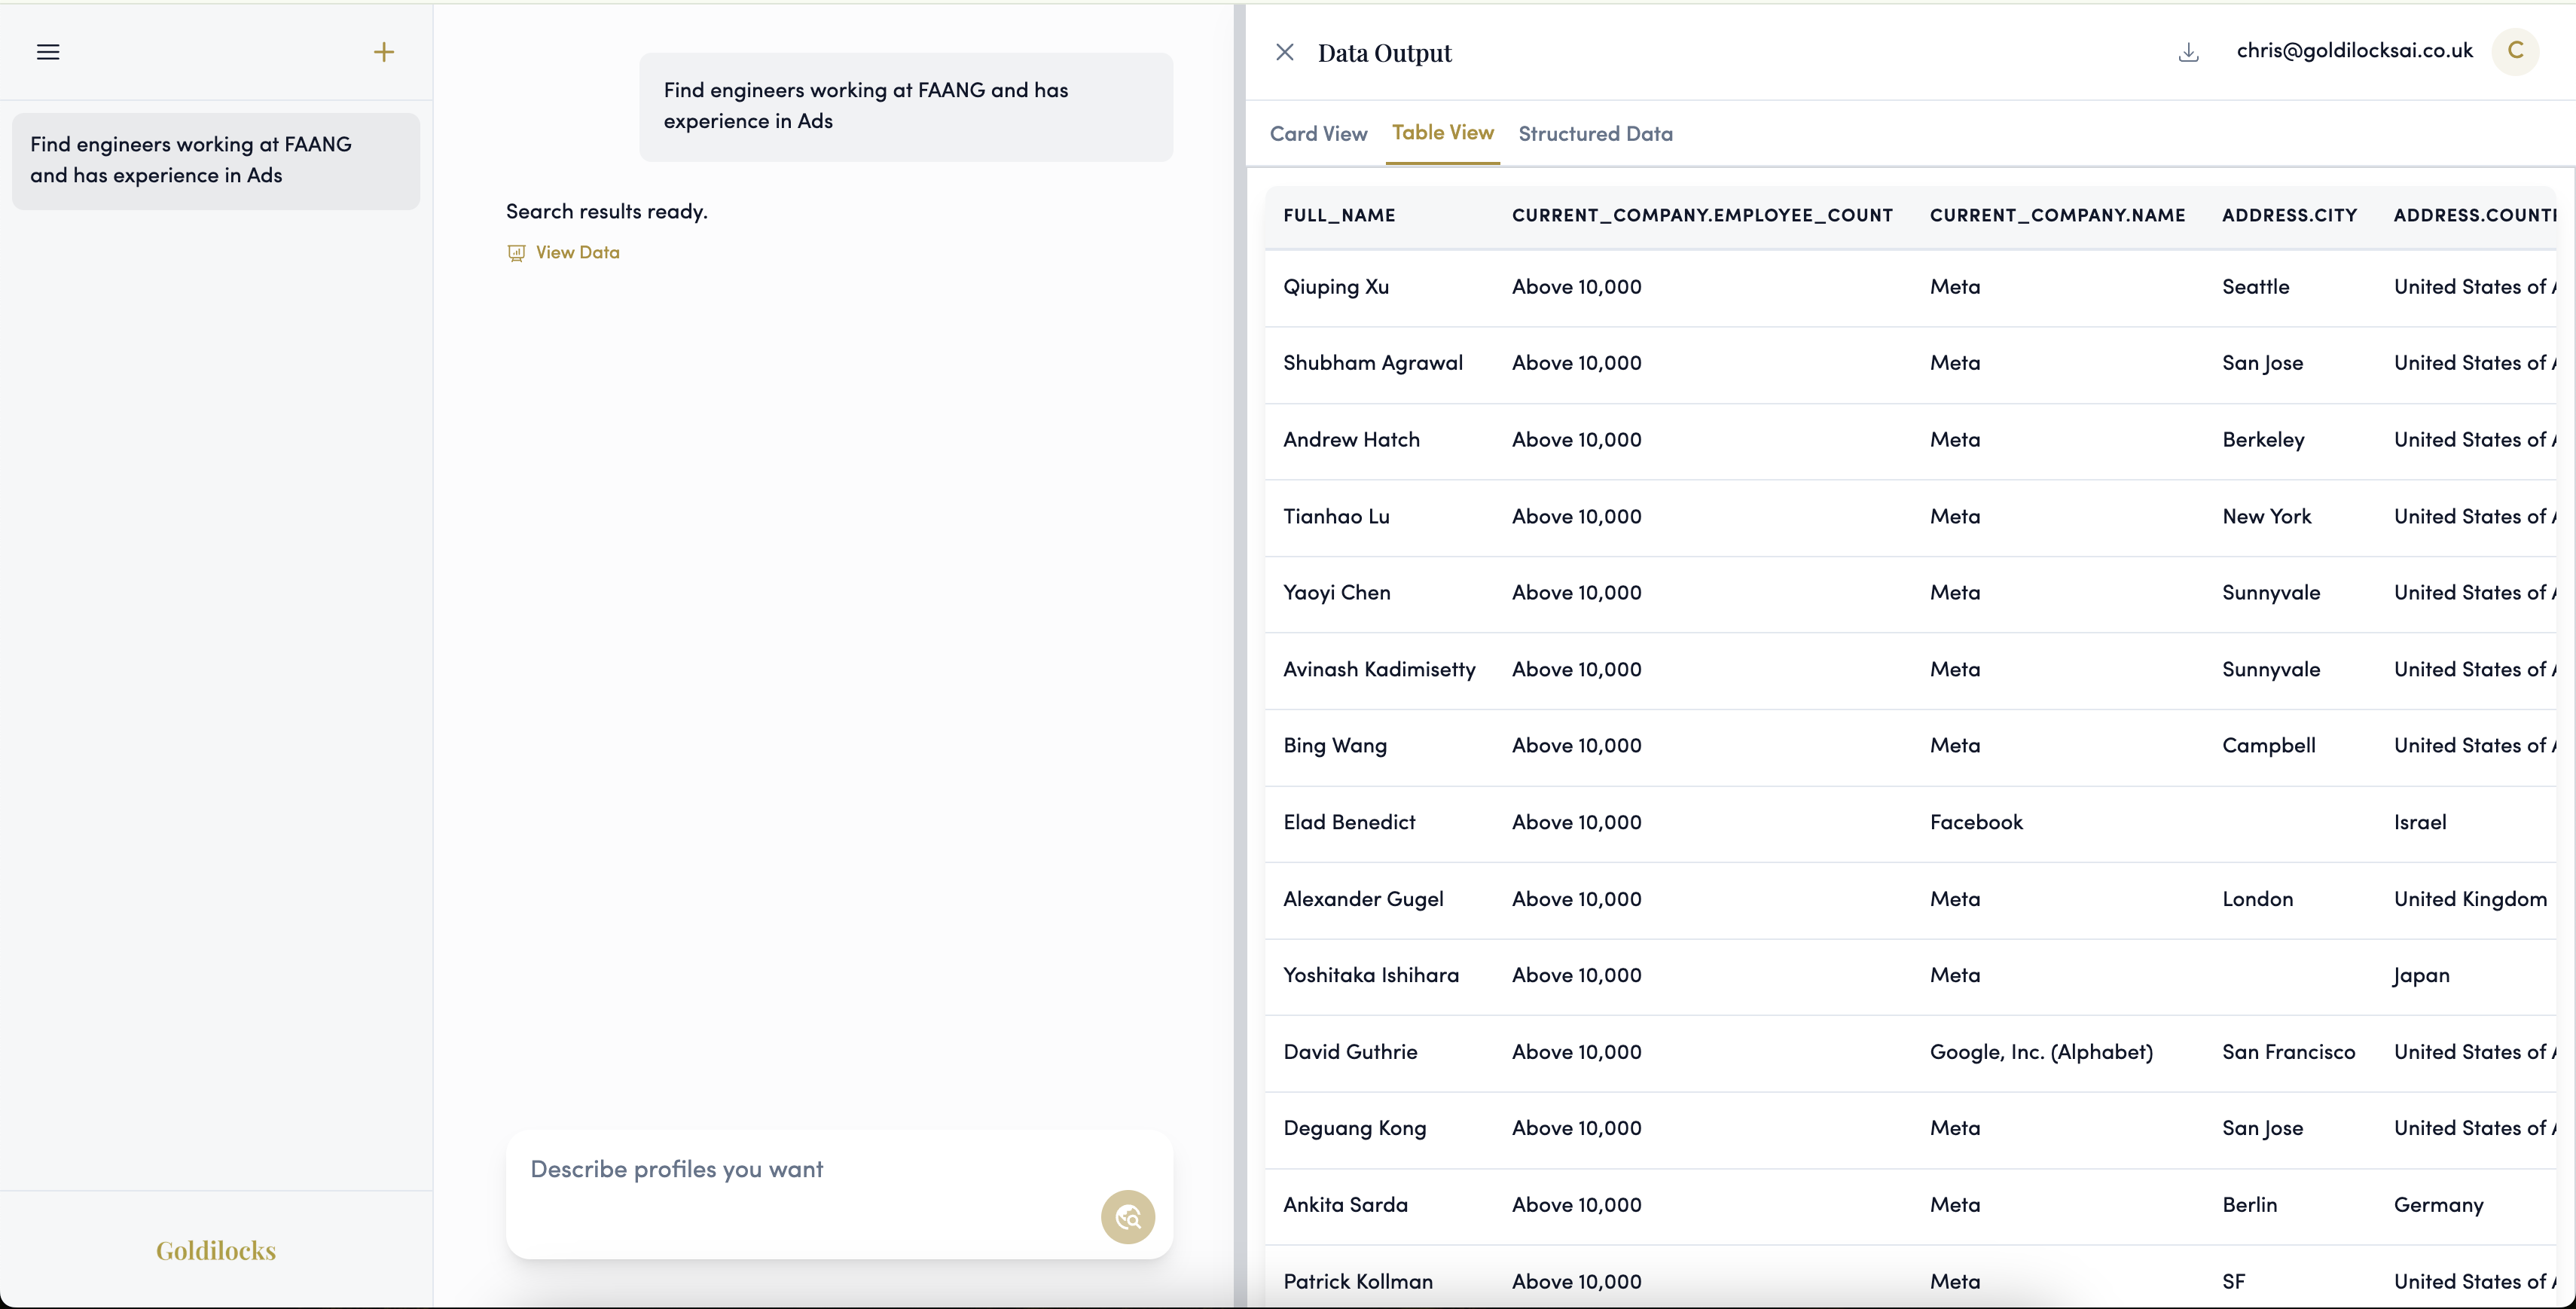This screenshot has width=2576, height=1309.
Task: Start a new search with plus icon
Action: coord(384,52)
